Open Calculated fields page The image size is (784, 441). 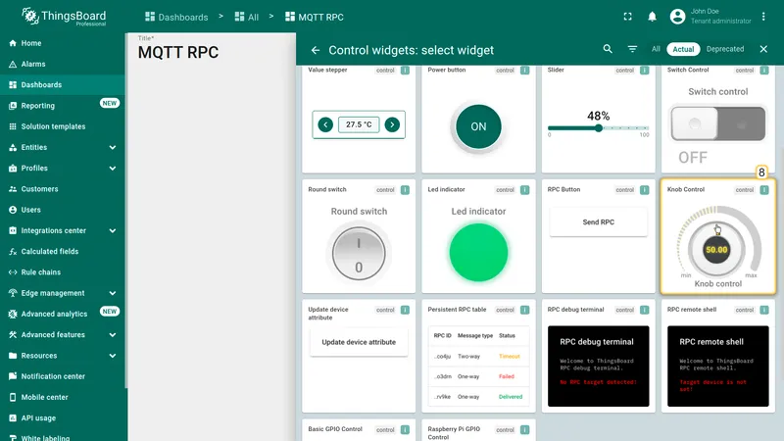(63, 252)
